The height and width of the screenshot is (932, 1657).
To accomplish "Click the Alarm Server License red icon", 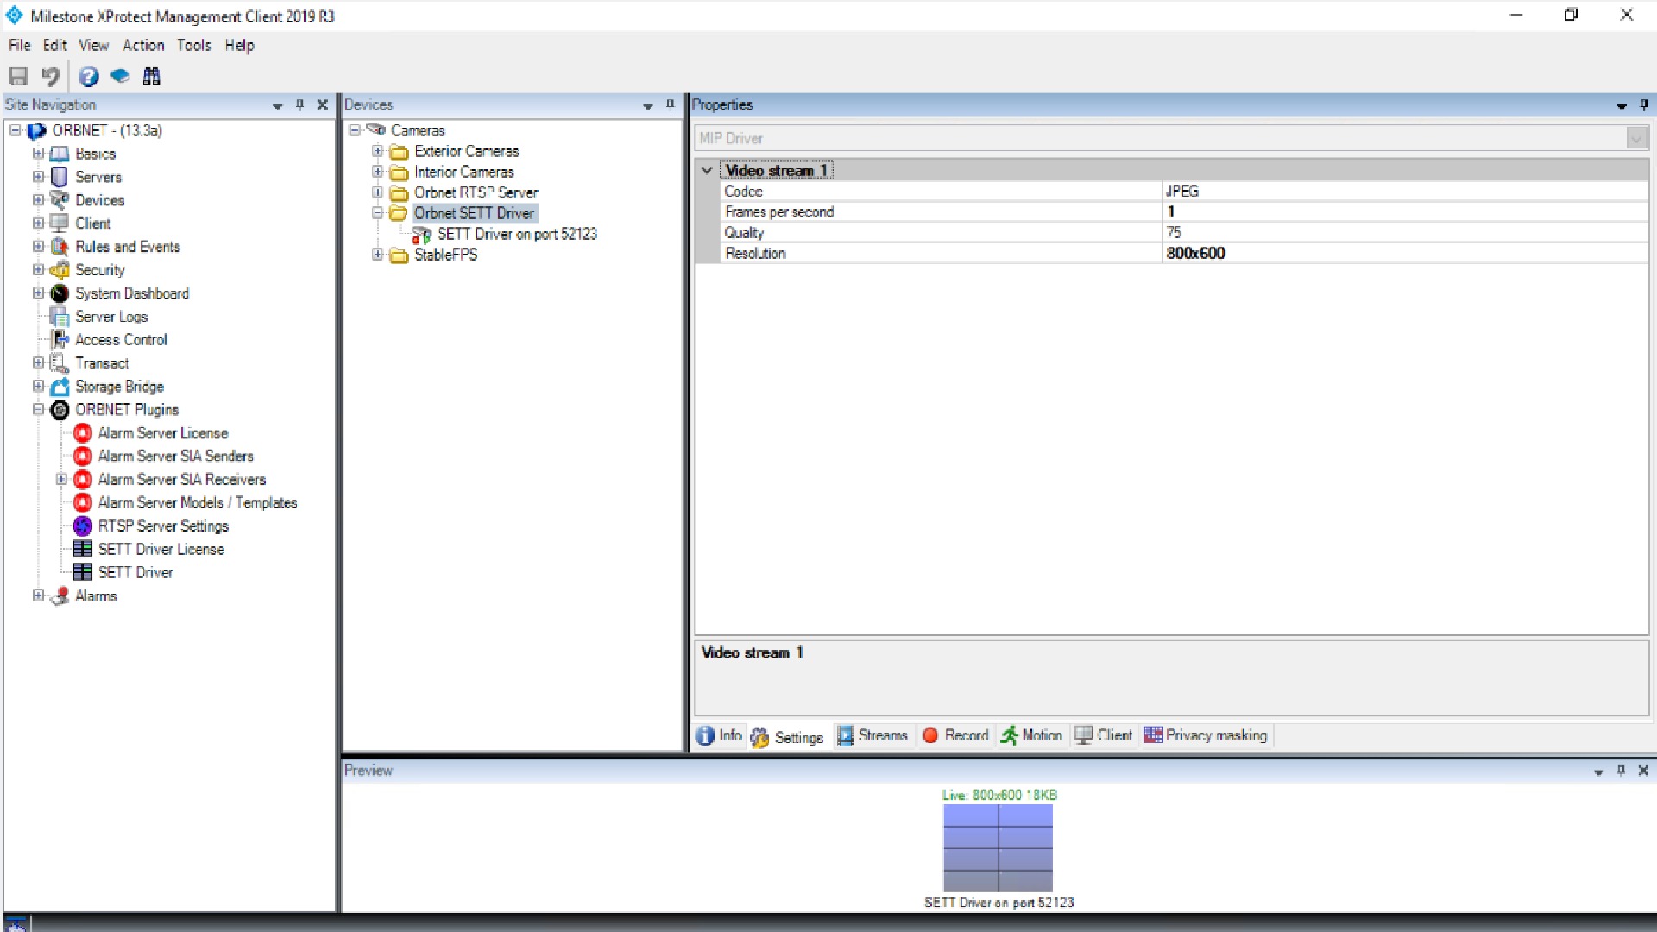I will (83, 433).
